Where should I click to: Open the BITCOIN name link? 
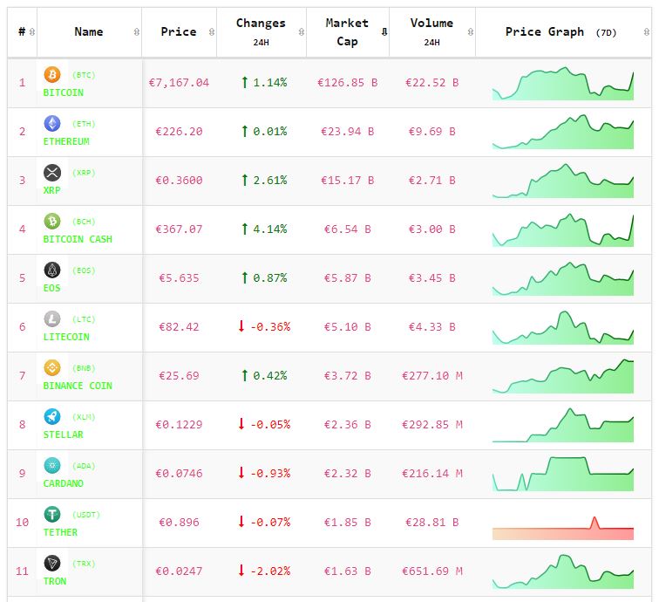coord(64,92)
